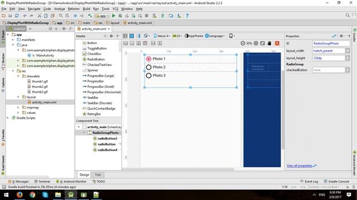The width and height of the screenshot is (357, 200).
Task: Open the File menu
Action: [4, 9]
